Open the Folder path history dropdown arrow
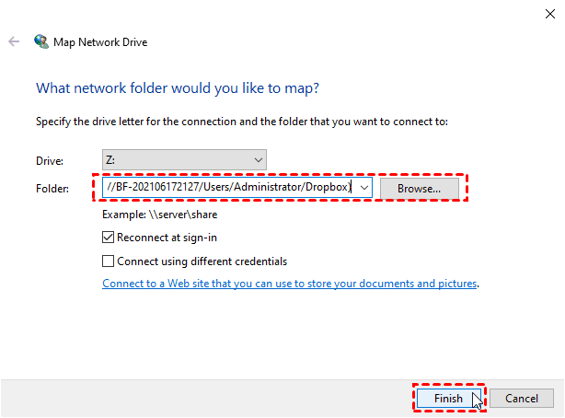Viewport: 565px width, 418px height. pos(364,188)
